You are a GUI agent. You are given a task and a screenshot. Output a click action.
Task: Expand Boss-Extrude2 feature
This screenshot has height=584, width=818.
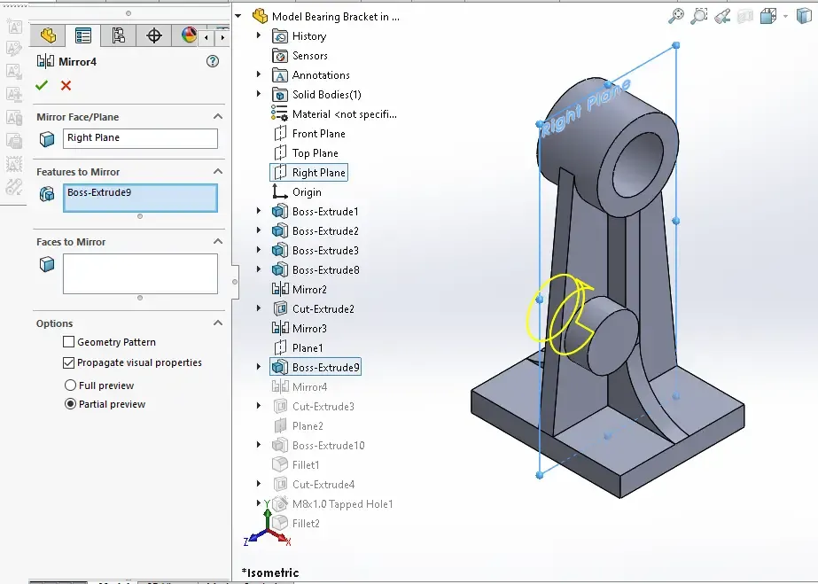point(259,230)
